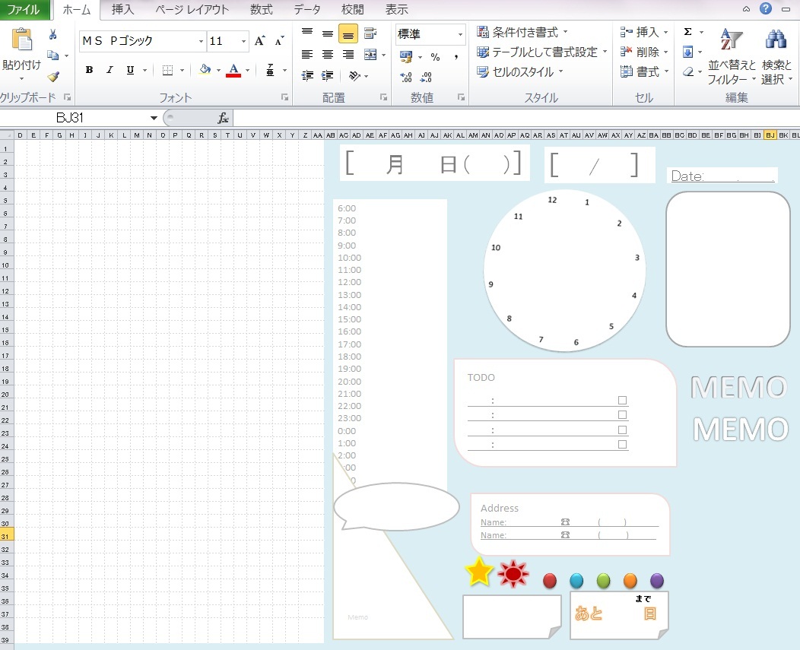800x650 pixels.
Task: Open 条件付き書式 conditional formatting
Action: tap(522, 32)
